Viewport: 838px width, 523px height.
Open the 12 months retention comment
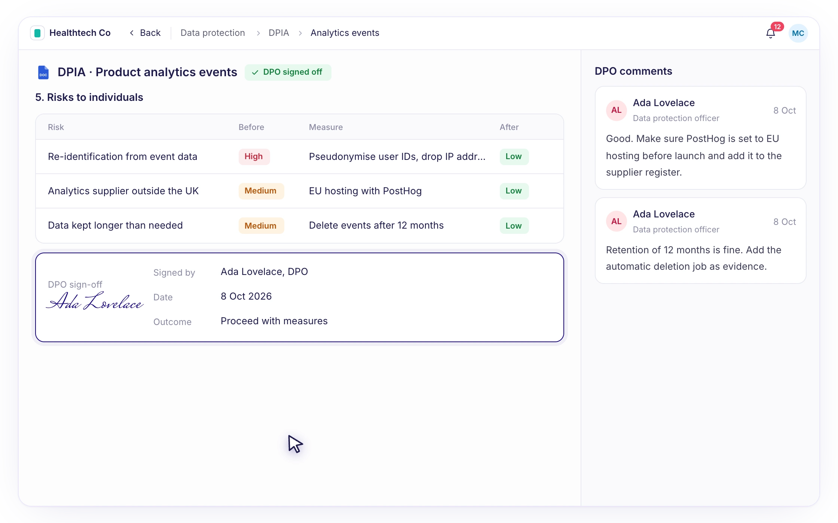tap(700, 241)
